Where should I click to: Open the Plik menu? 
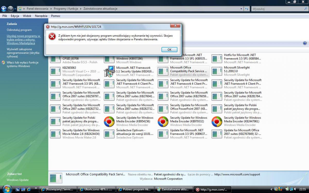pos(5,16)
